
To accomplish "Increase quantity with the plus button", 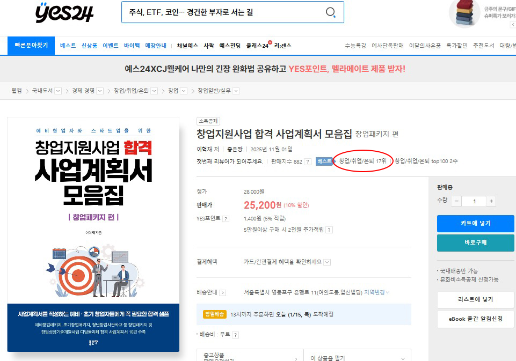I will [x=491, y=202].
